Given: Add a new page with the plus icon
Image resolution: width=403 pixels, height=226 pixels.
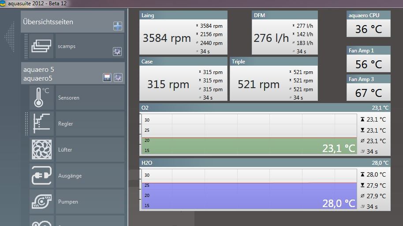Looking at the screenshot, I should (x=117, y=26).
